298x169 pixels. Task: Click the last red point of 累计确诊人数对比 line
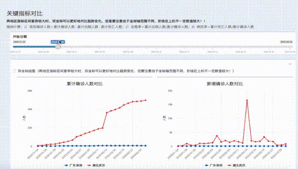146,100
